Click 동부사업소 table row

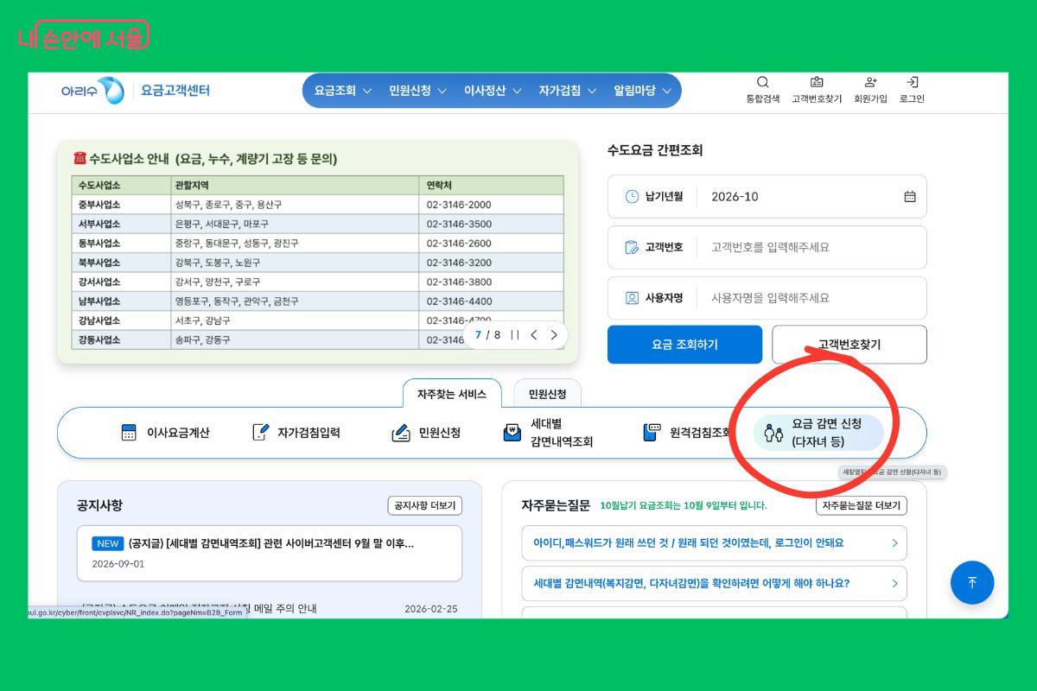click(317, 244)
